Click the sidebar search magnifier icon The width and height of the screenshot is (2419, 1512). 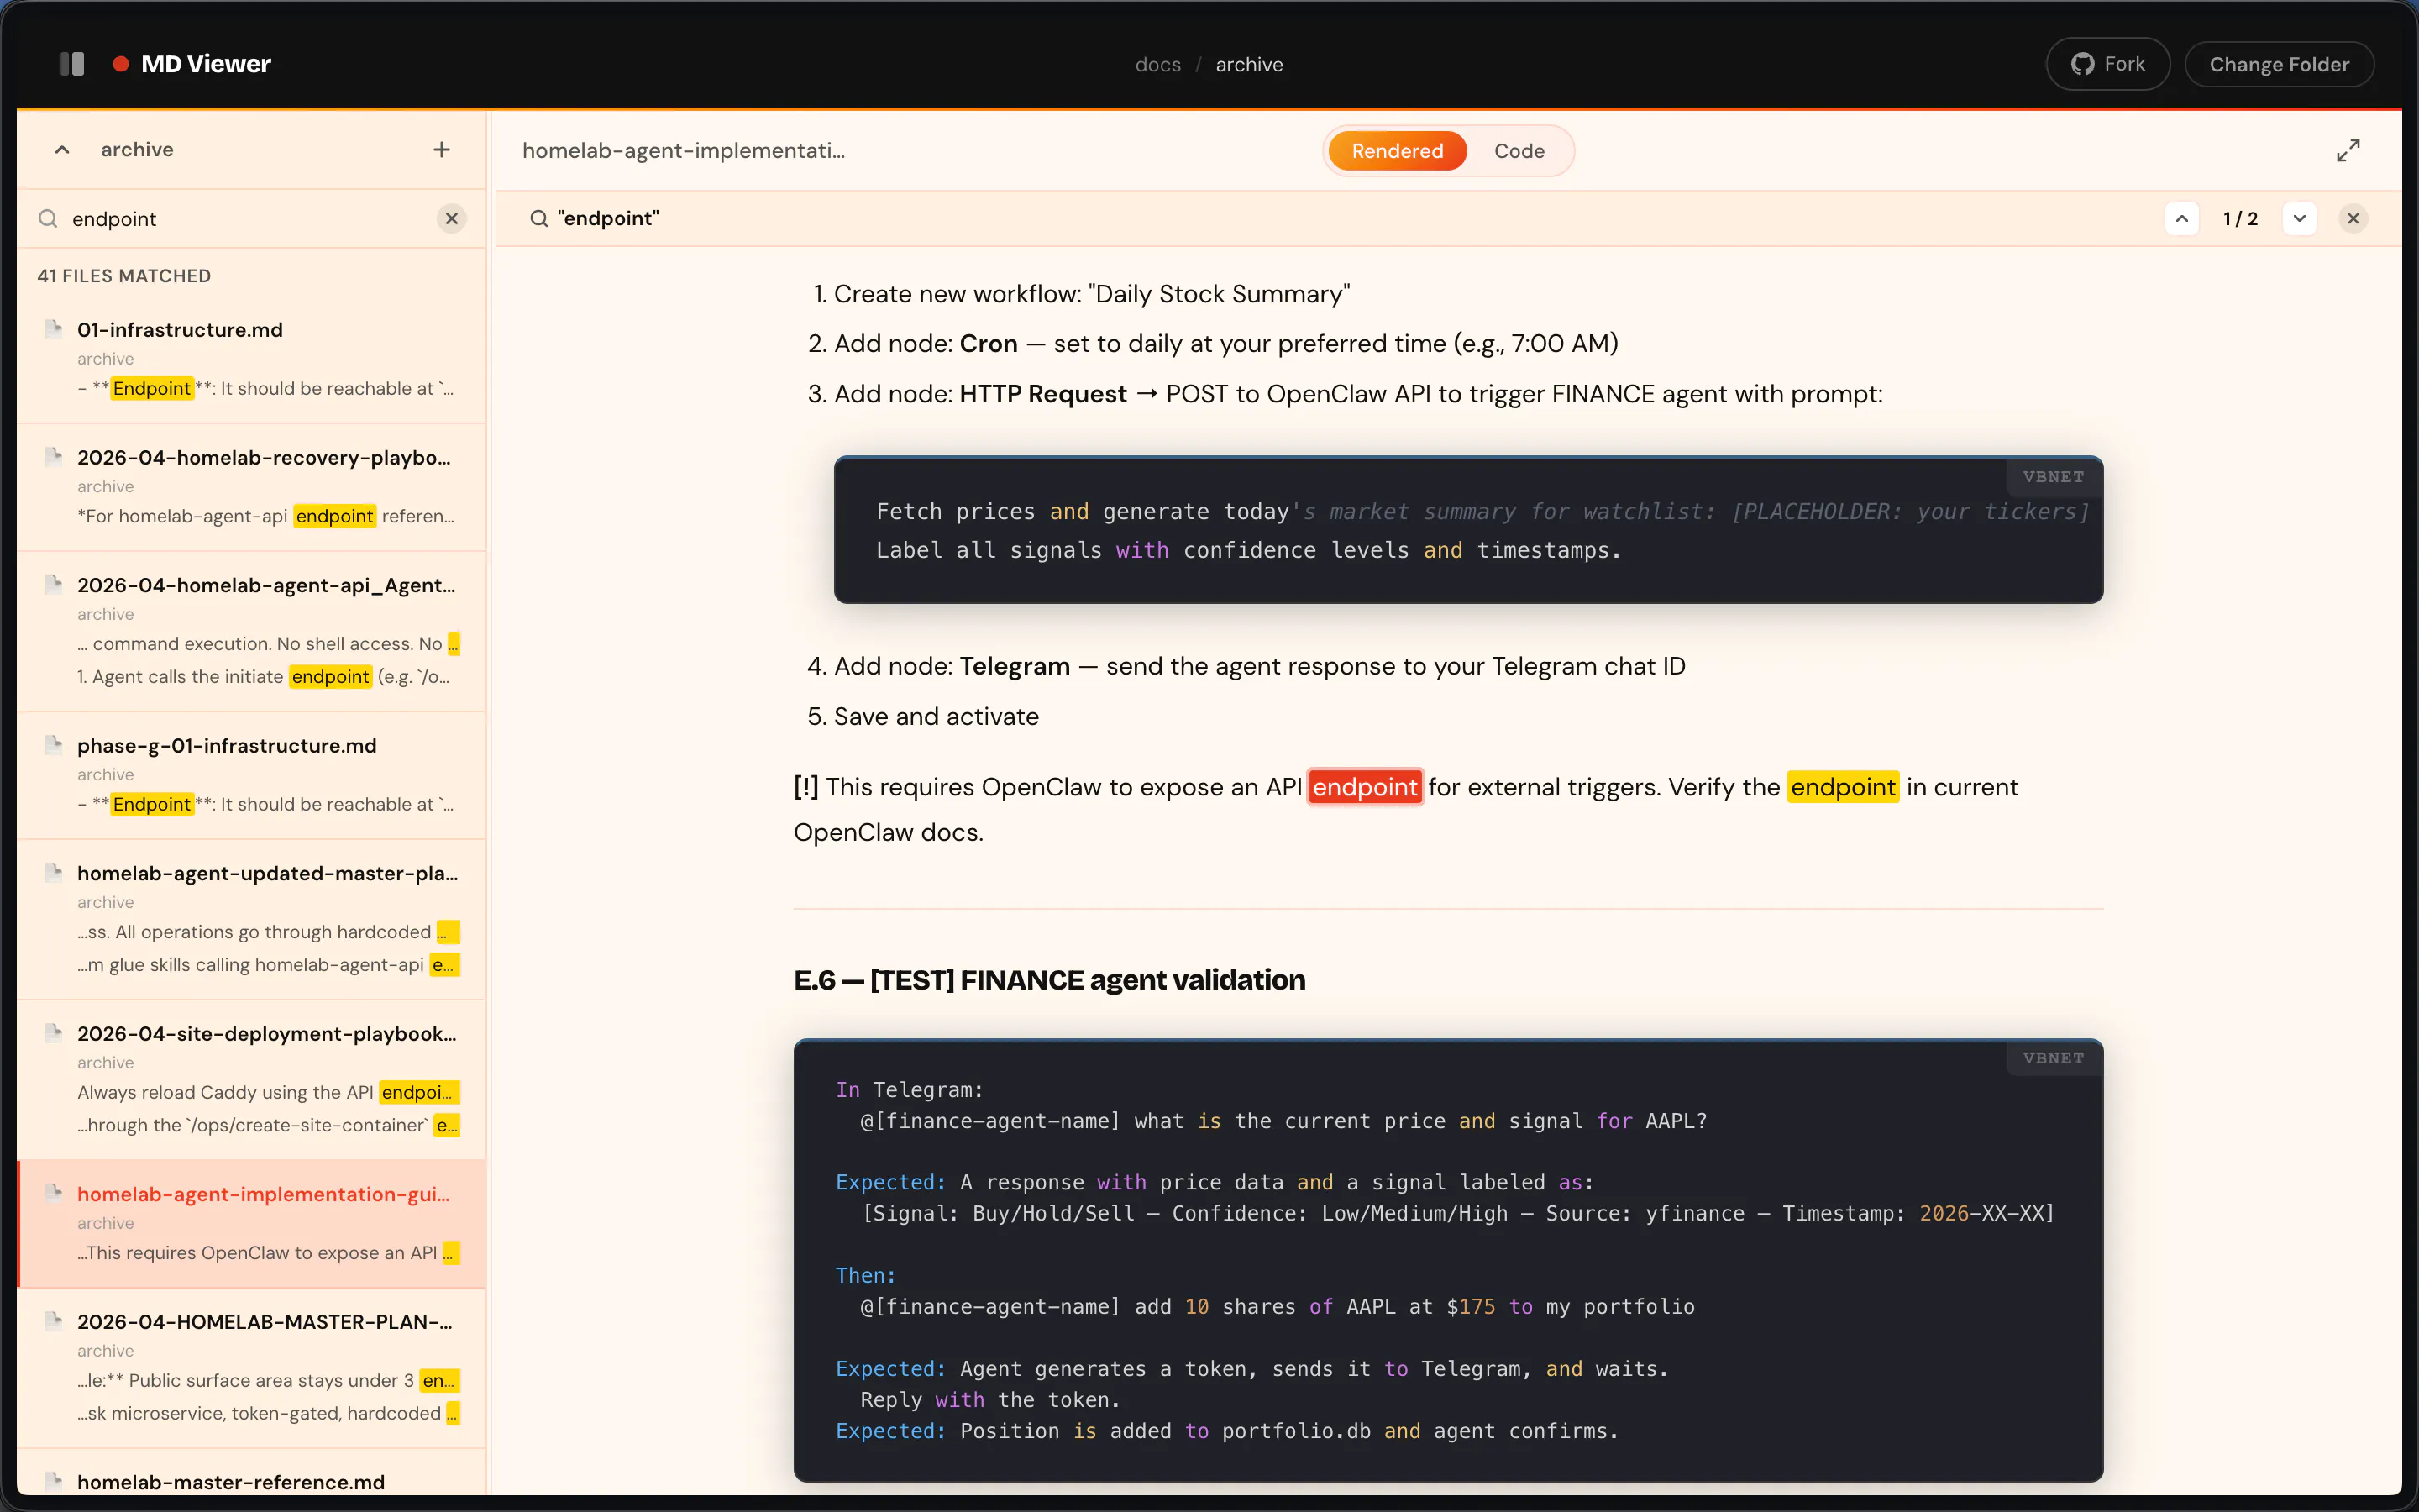coord(48,218)
